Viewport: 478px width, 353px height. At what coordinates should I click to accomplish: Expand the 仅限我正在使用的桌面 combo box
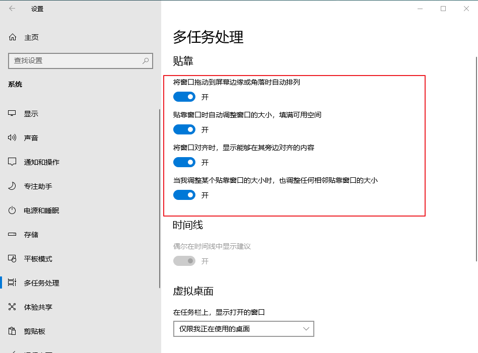(x=244, y=328)
